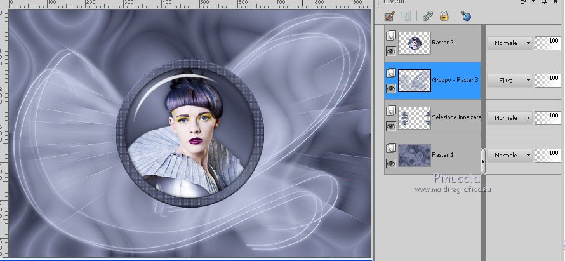Click layer type icon of Selezione innalzata
This screenshot has width=565, height=261.
pyautogui.click(x=391, y=110)
